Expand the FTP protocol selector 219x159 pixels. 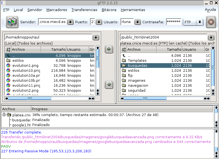[200, 22]
